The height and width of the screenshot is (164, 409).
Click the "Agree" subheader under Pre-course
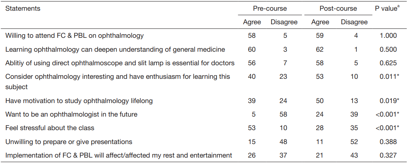(252, 22)
